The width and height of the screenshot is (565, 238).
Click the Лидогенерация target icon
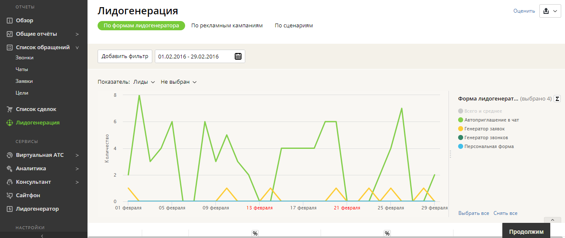click(x=9, y=123)
